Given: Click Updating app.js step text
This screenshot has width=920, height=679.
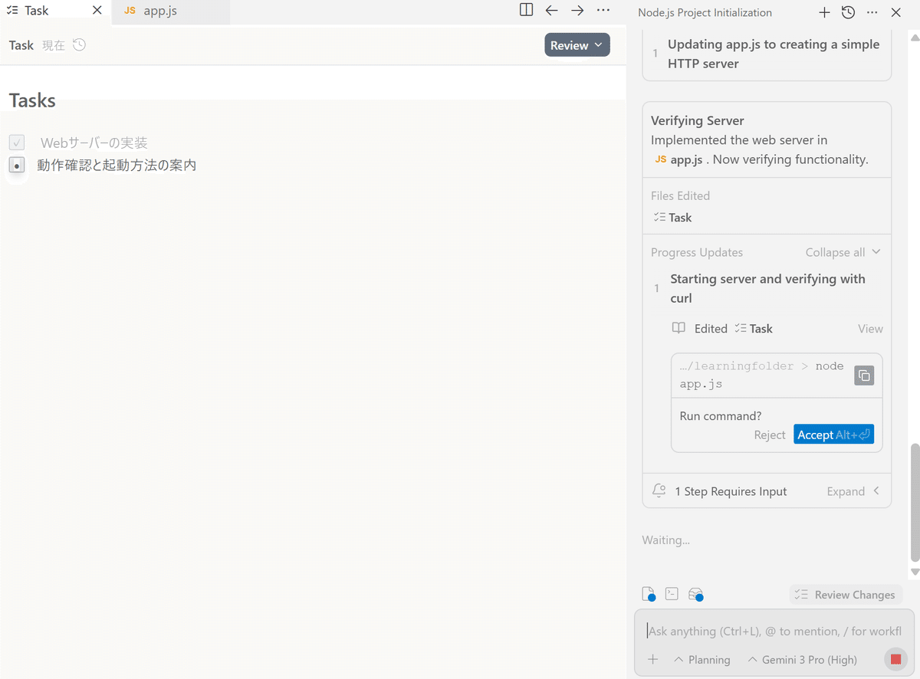Looking at the screenshot, I should click(774, 54).
